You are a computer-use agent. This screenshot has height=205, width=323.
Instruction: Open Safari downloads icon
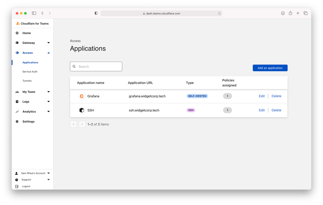click(283, 13)
